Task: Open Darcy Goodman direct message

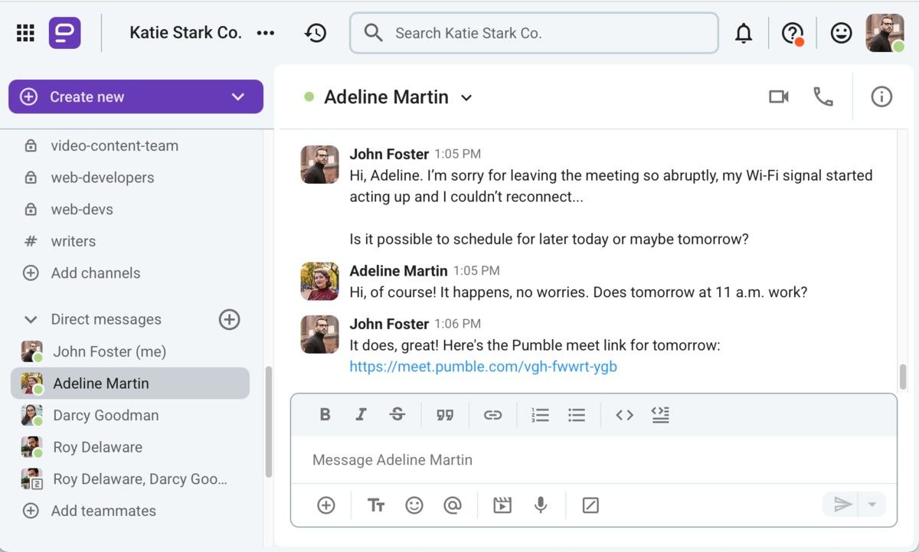Action: click(106, 416)
